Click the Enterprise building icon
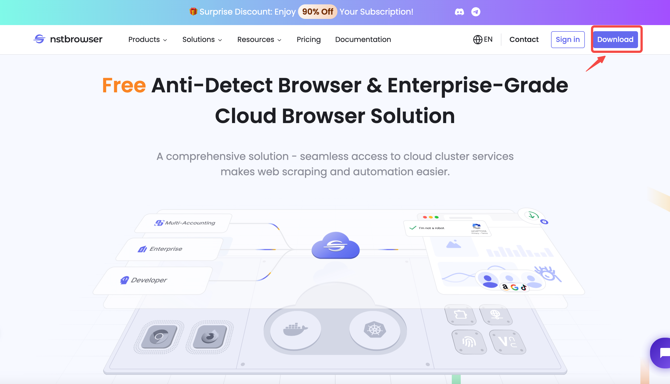 pos(142,249)
